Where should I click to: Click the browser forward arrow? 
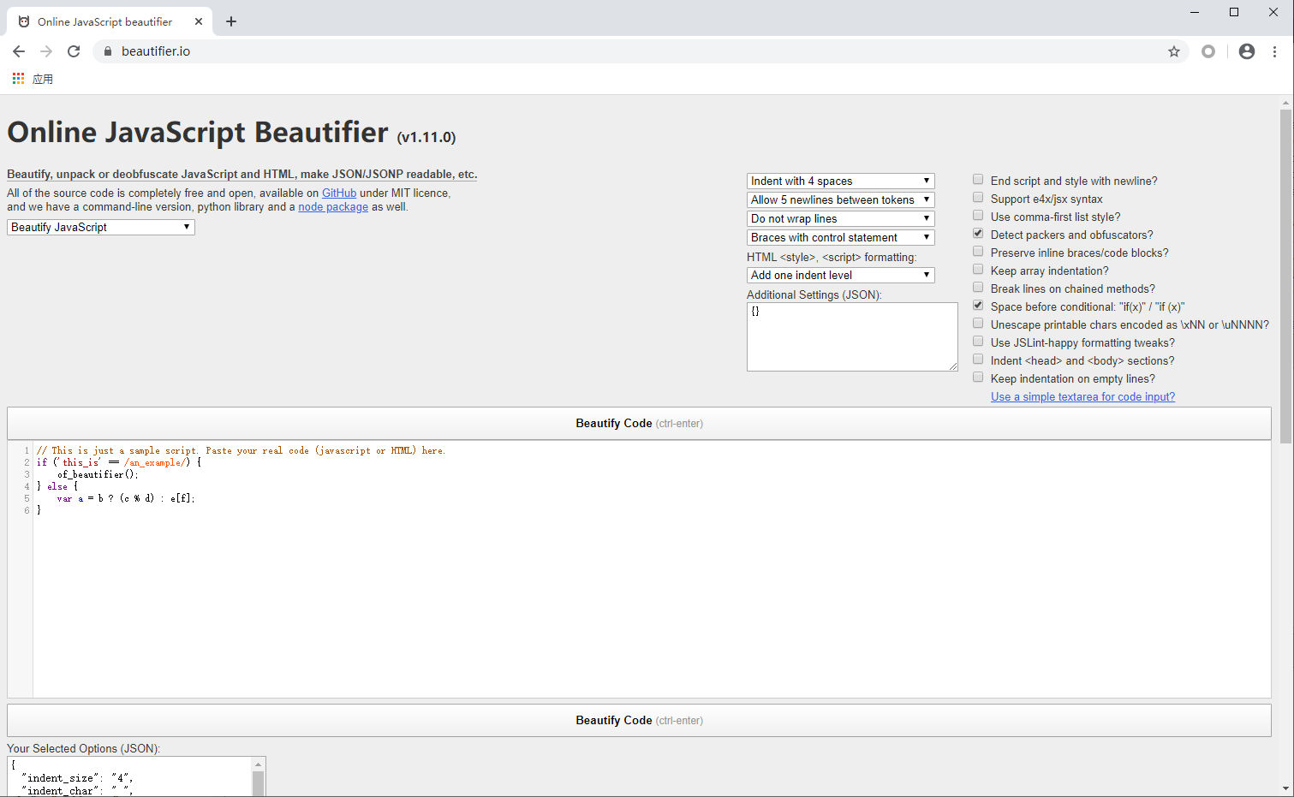pyautogui.click(x=46, y=51)
